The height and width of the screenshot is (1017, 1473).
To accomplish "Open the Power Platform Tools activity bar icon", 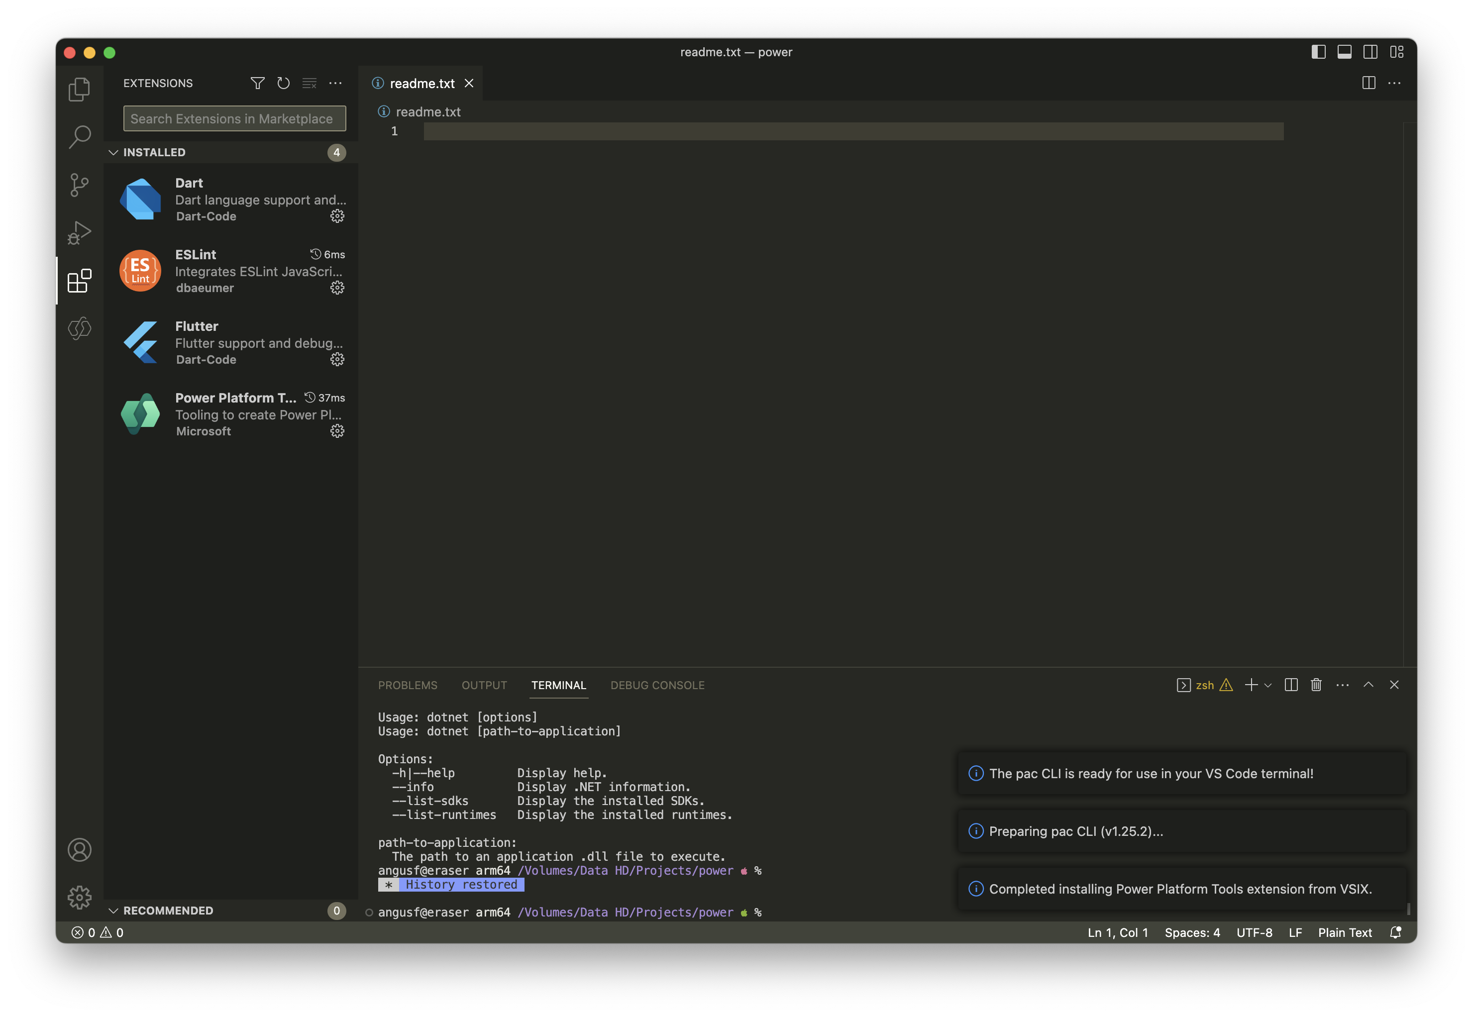I will pyautogui.click(x=80, y=329).
